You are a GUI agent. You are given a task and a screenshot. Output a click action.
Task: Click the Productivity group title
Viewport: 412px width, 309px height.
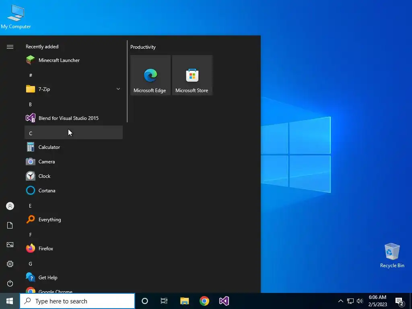coord(143,47)
